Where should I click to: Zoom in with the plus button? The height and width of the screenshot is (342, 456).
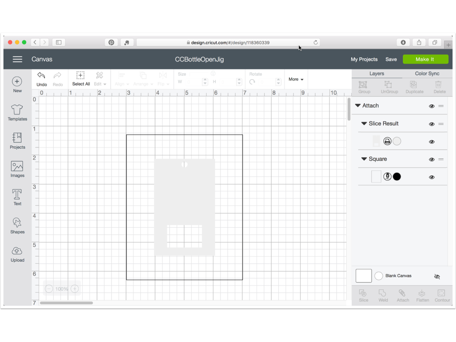click(x=75, y=289)
